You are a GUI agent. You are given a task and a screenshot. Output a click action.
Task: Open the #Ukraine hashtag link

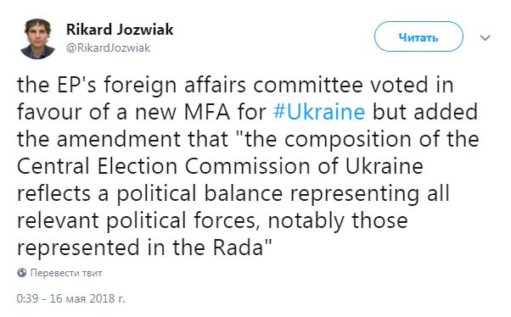coord(319,112)
